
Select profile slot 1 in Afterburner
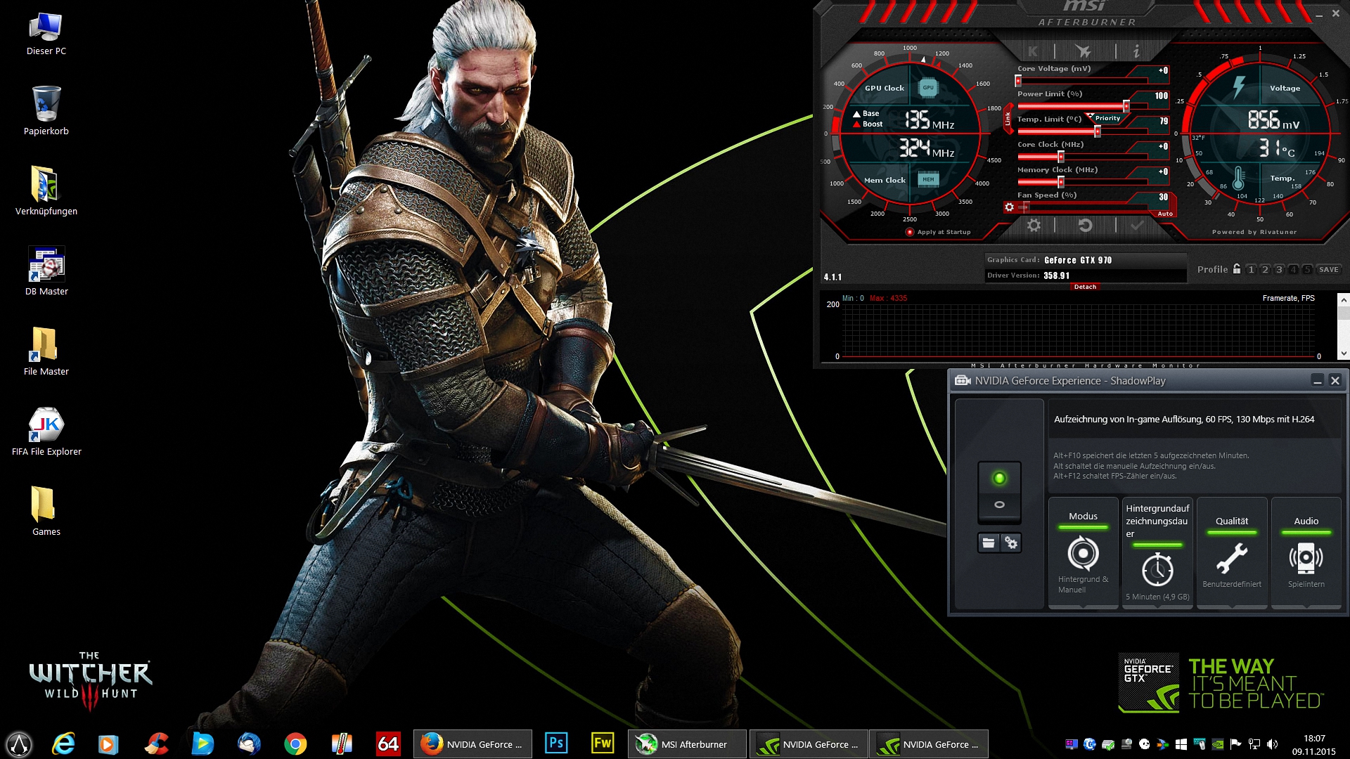pyautogui.click(x=1251, y=269)
